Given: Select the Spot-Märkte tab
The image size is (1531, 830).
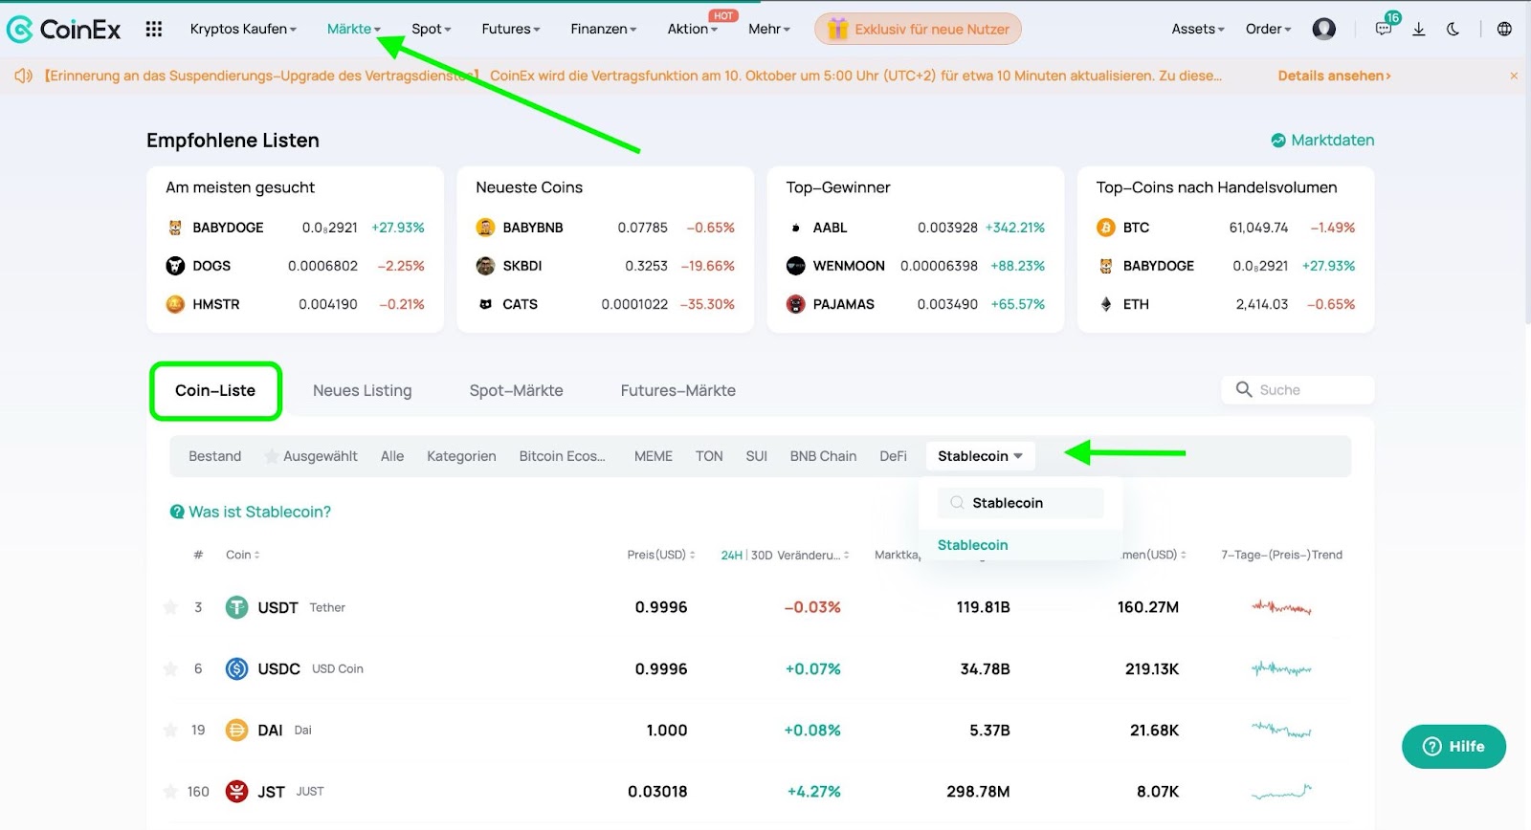Looking at the screenshot, I should click(516, 390).
